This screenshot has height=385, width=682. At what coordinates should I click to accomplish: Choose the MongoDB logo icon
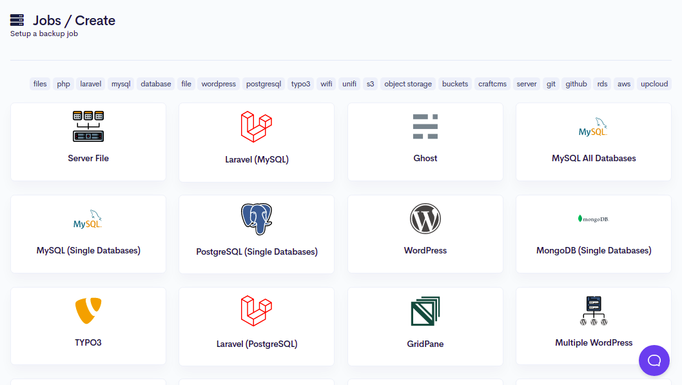[593, 219]
